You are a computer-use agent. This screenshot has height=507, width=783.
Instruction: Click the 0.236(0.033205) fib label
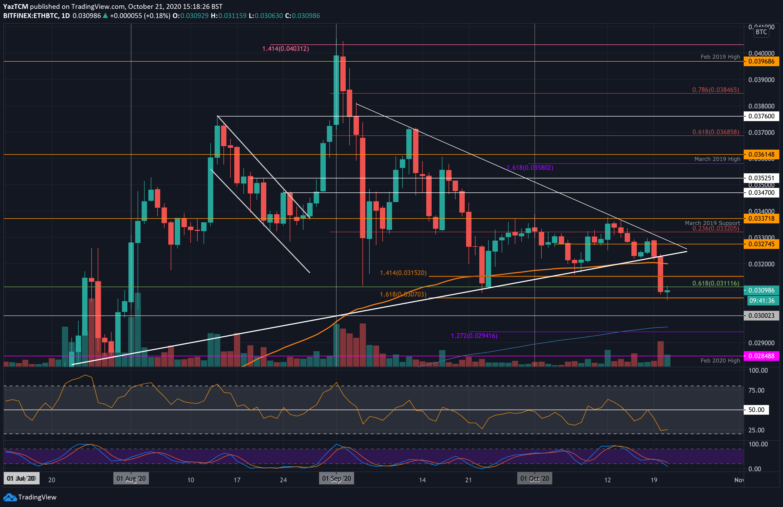[x=715, y=228]
